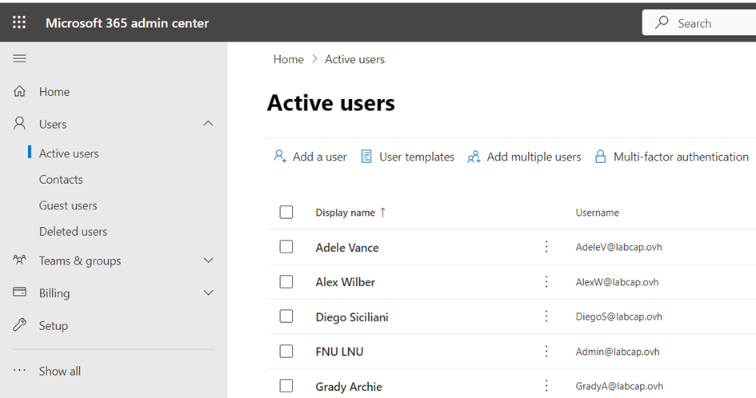Open more actions for Diego Siciliani
The width and height of the screenshot is (756, 398).
[546, 316]
